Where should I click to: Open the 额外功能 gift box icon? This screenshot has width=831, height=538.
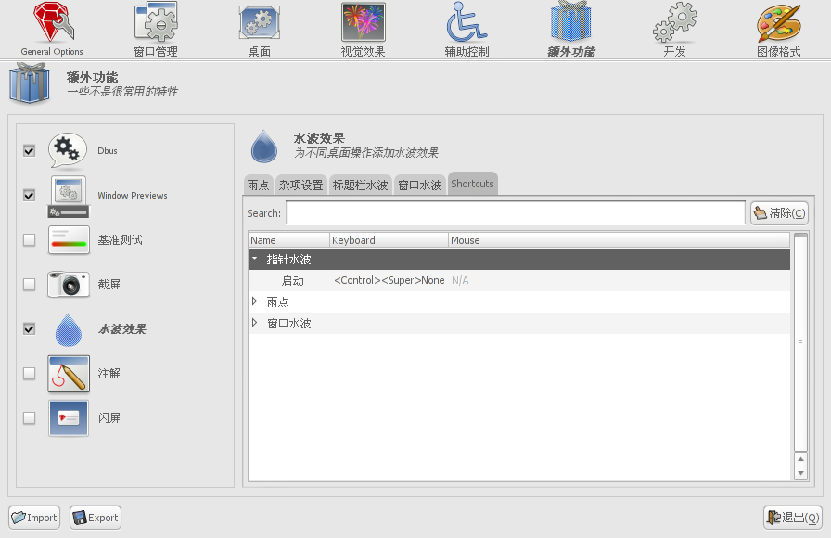570,22
